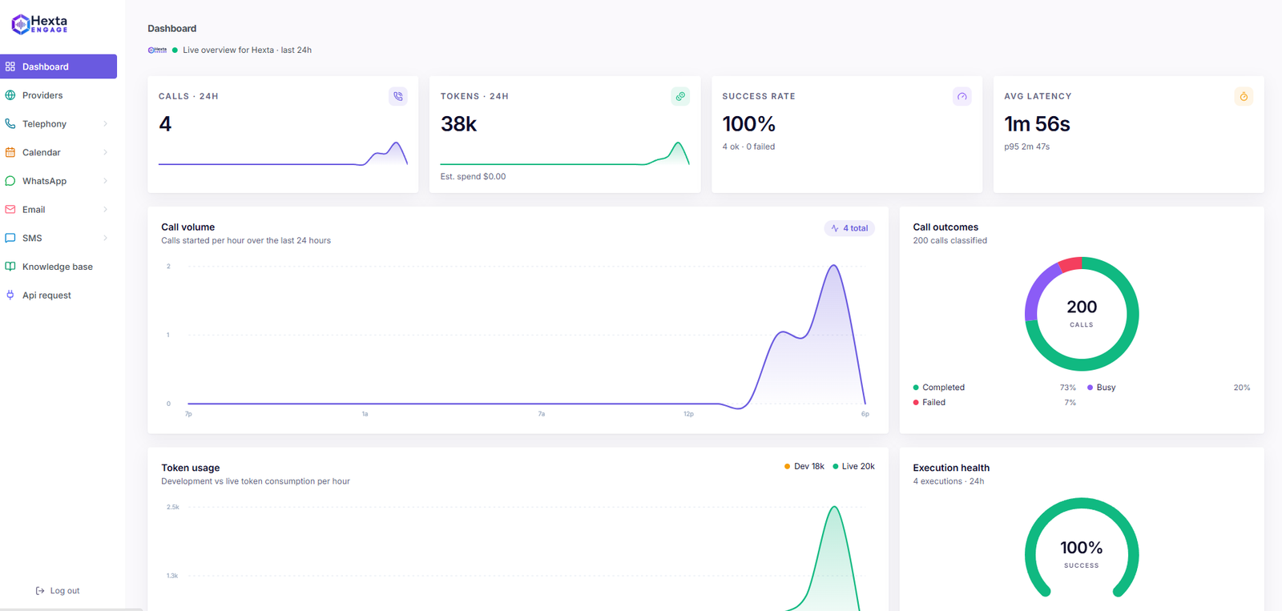Click the 200 calls donut chart center
The width and height of the screenshot is (1282, 611).
click(1082, 313)
